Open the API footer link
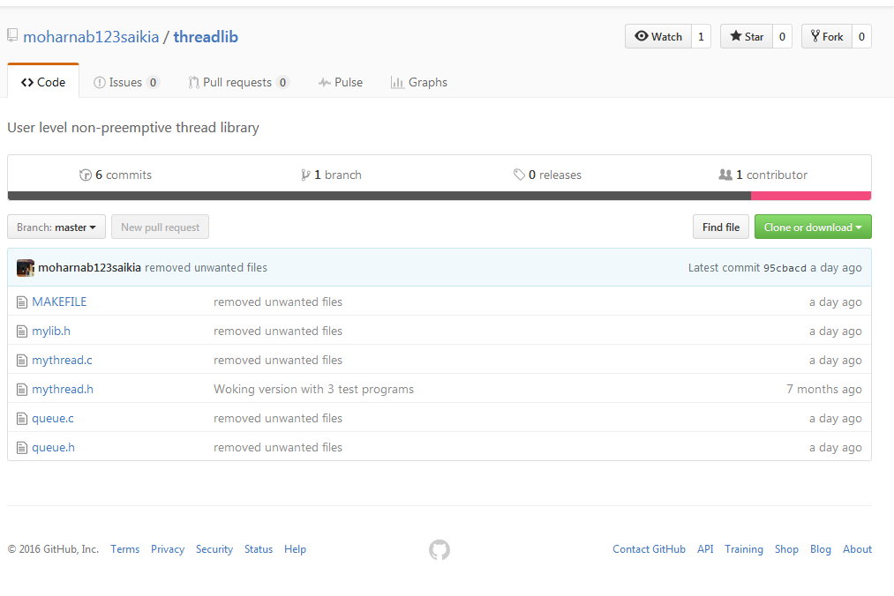 coord(705,549)
